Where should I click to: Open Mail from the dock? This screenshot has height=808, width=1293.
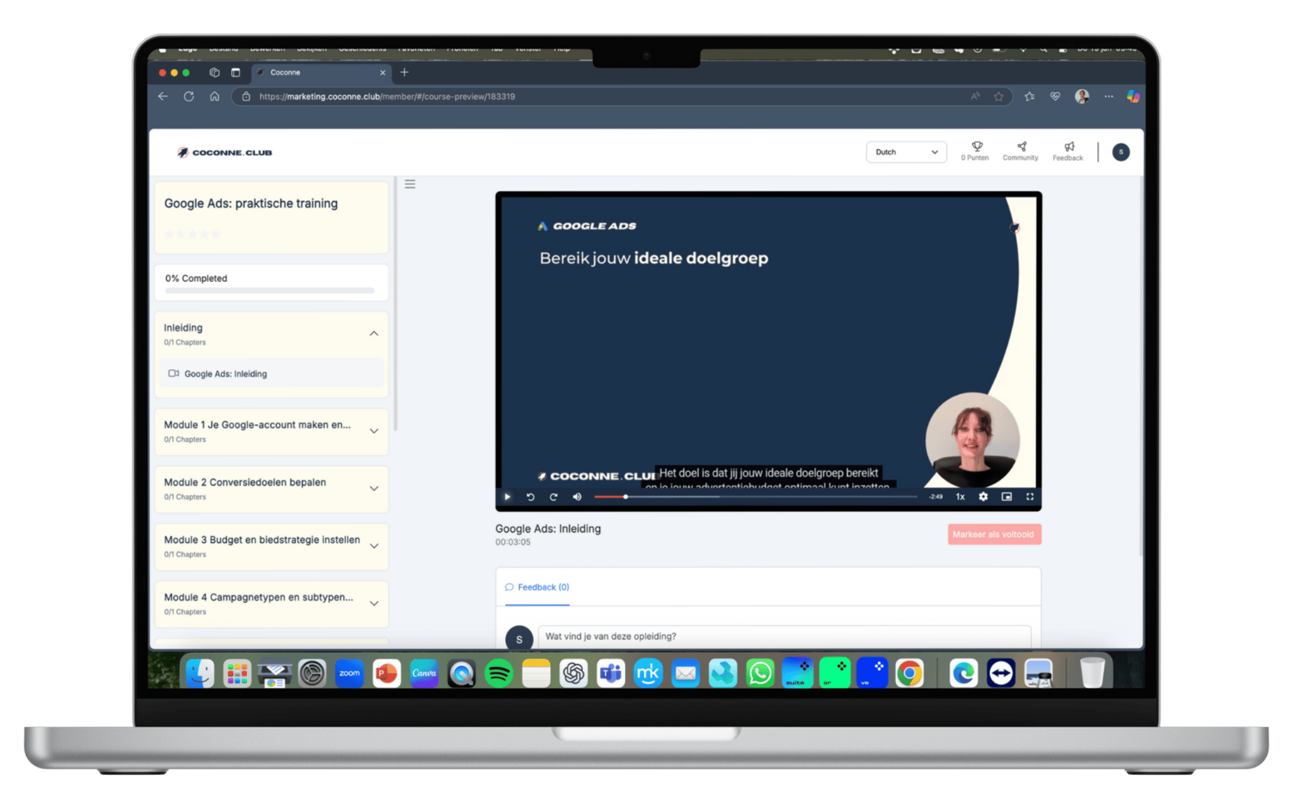685,673
